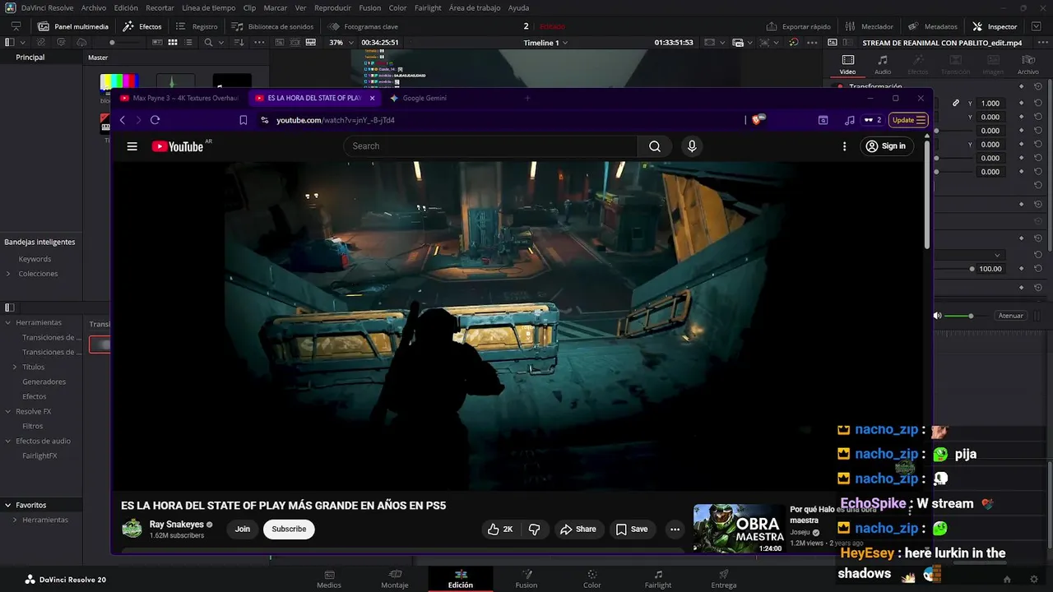
Task: Toggle the Inspector panel
Action: [995, 26]
